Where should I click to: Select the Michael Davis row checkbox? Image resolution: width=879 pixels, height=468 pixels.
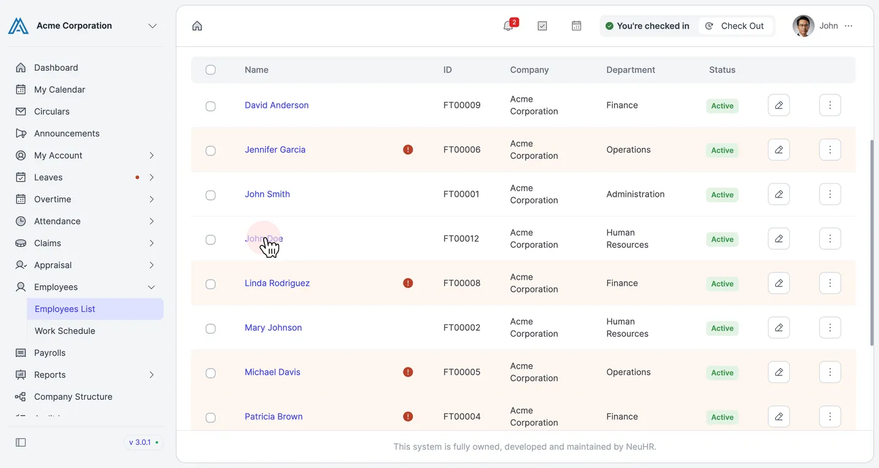[211, 373]
